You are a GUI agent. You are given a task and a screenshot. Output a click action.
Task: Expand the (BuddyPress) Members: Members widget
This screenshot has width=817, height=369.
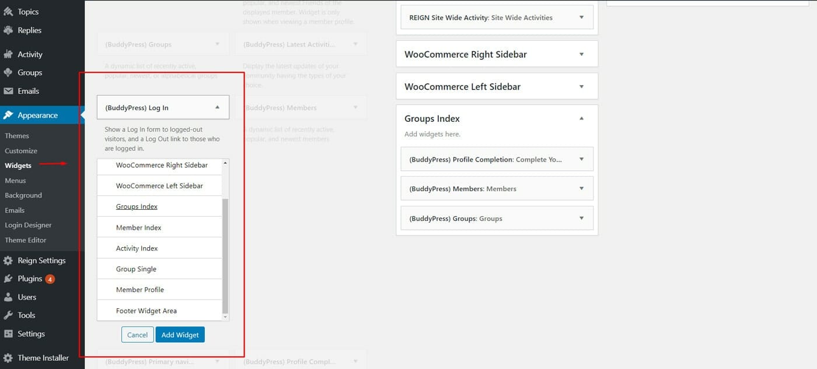pos(581,188)
